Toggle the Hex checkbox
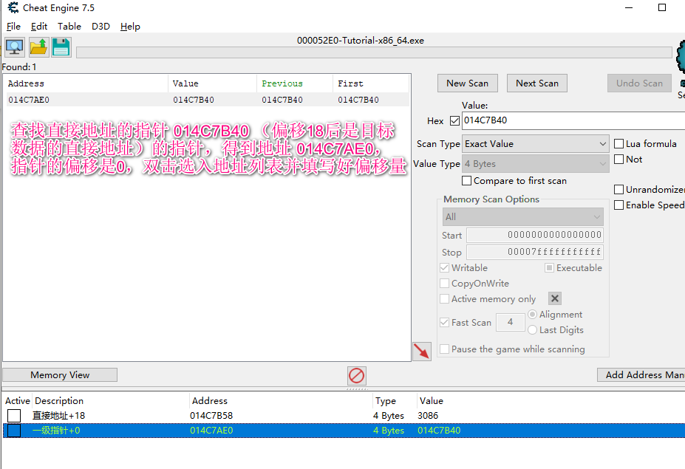Viewport: 685px width, 469px height. [454, 120]
